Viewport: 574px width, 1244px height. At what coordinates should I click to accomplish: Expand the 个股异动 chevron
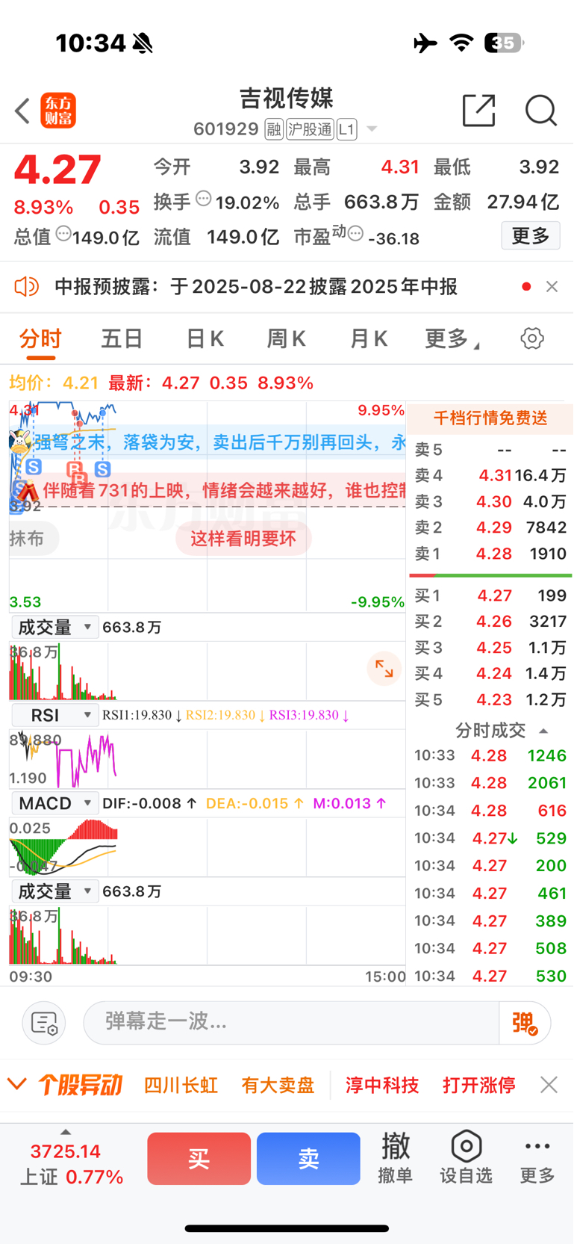click(16, 1084)
